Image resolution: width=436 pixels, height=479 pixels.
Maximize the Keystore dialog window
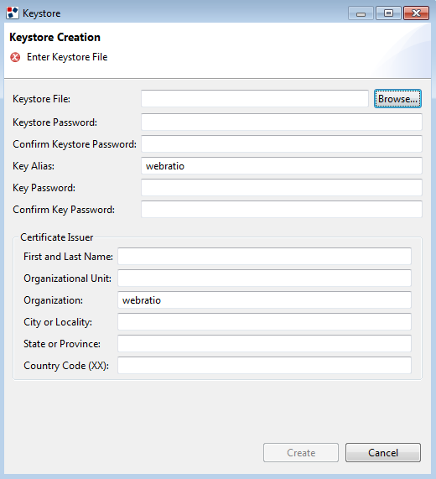(x=388, y=13)
